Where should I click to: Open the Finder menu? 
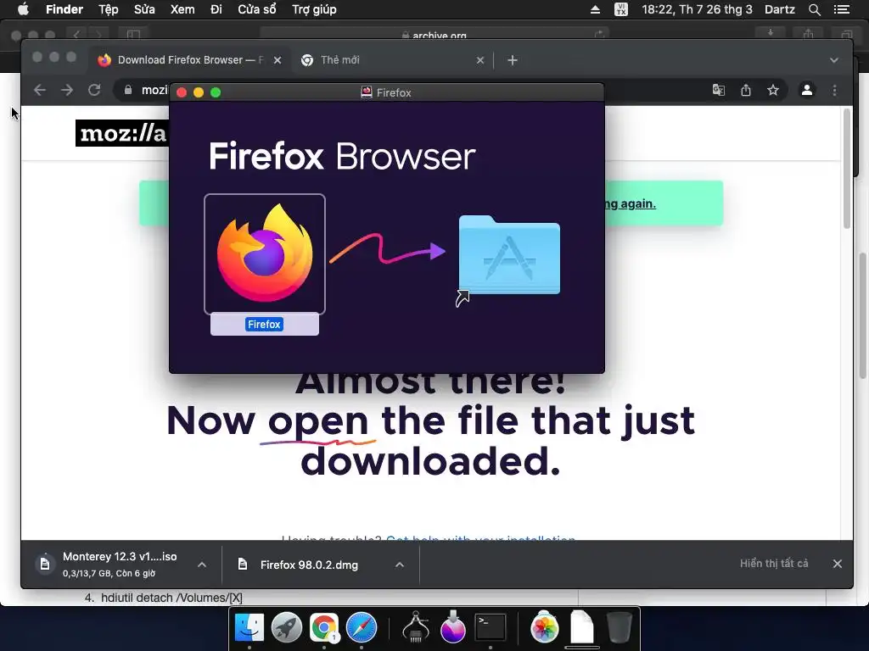(64, 9)
